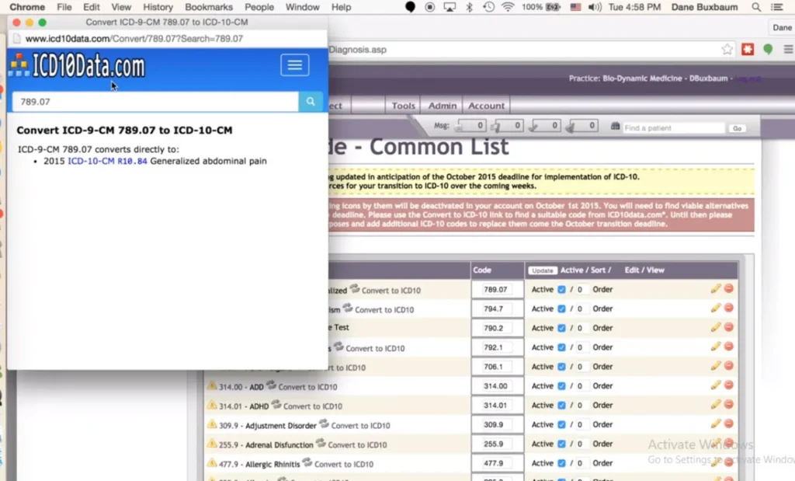Click the ICD10Data.com logo
795x481 pixels.
pos(77,65)
